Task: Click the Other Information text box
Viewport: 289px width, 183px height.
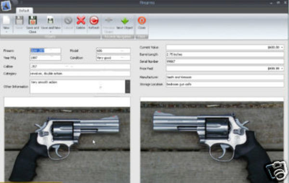Action: pyautogui.click(x=78, y=86)
